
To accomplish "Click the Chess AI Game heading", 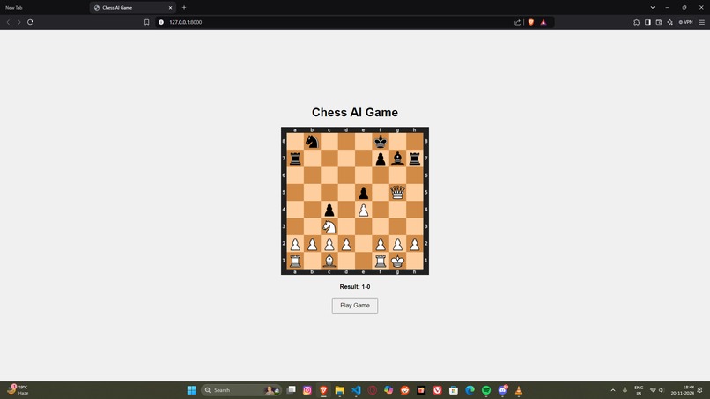I will tap(354, 113).
